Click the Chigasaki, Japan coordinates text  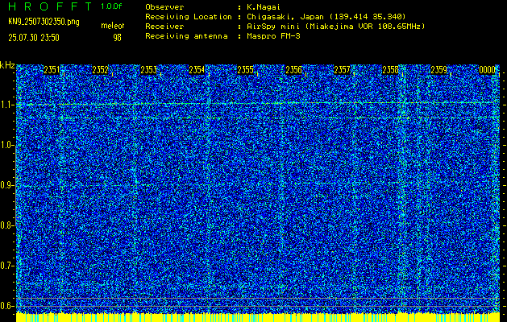coord(326,16)
